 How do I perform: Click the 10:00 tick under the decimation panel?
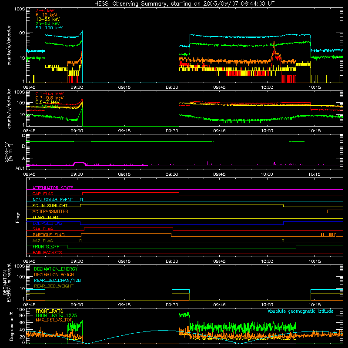[267, 305]
